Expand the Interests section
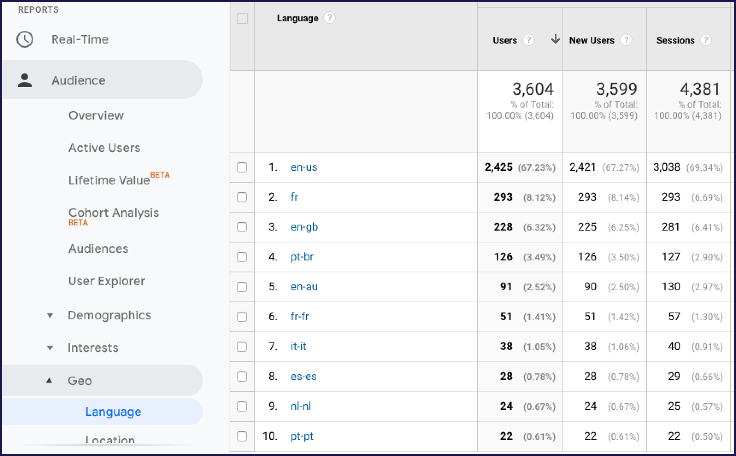This screenshot has width=736, height=456. [x=50, y=348]
